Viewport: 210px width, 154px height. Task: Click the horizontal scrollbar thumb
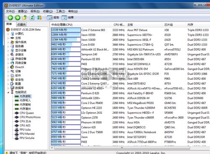122,148
